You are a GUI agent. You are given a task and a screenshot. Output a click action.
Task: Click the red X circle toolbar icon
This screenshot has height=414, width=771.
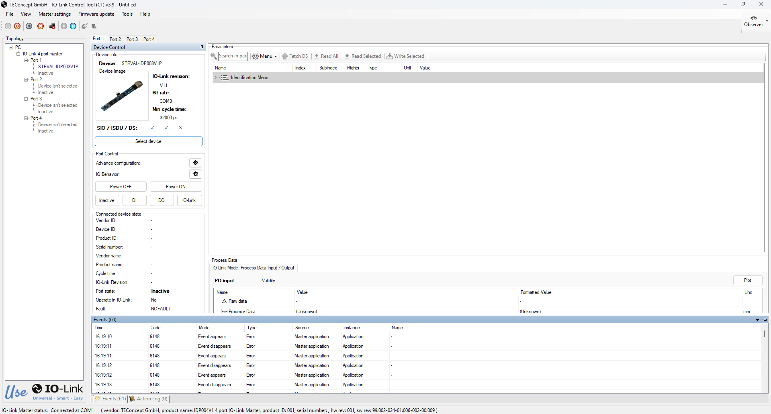(41, 26)
